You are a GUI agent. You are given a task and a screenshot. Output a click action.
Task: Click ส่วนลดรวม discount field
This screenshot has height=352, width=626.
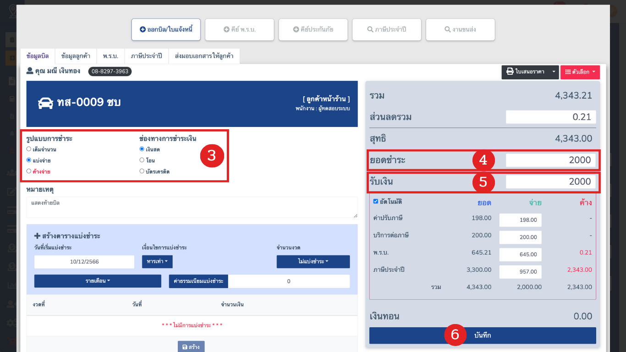551,117
